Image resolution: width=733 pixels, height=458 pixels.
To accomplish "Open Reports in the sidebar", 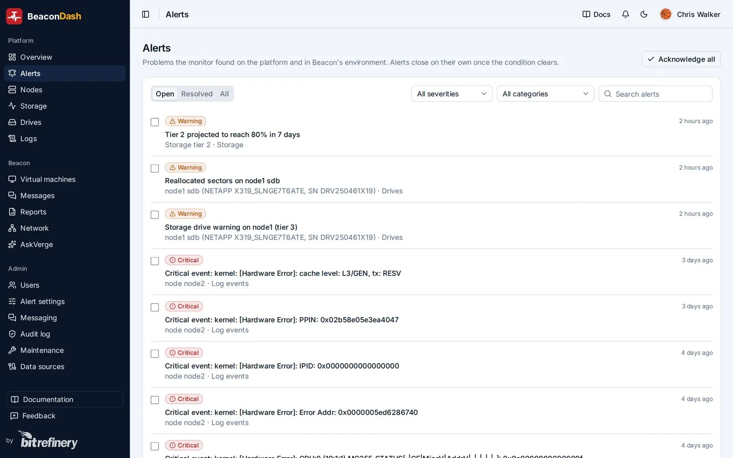I will 65,212.
